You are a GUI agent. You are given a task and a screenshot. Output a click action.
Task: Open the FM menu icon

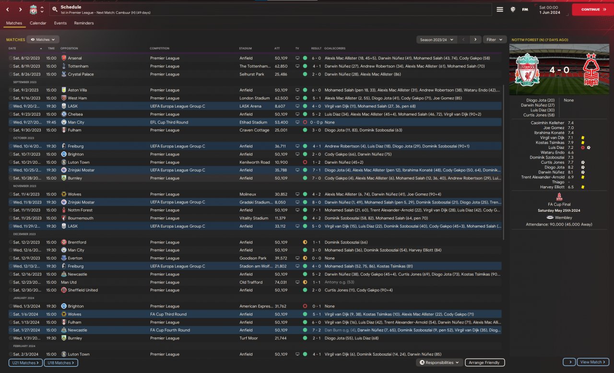(x=525, y=10)
